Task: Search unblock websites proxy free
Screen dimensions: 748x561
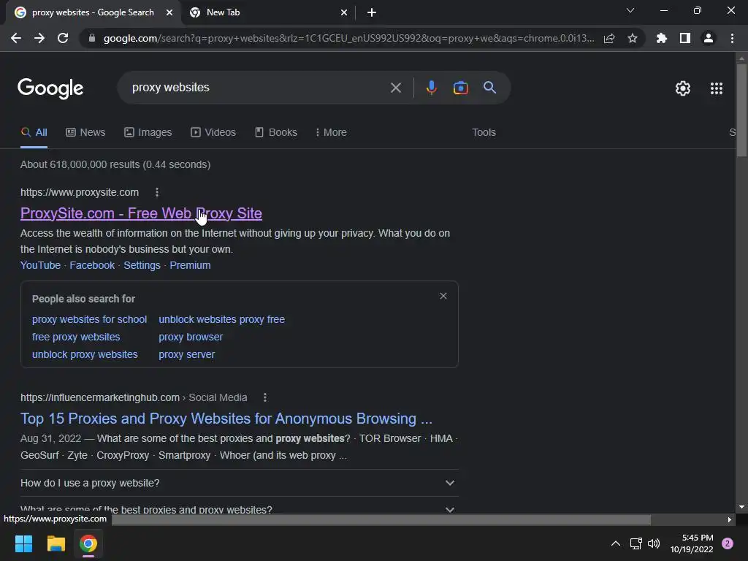Action: coord(222,319)
